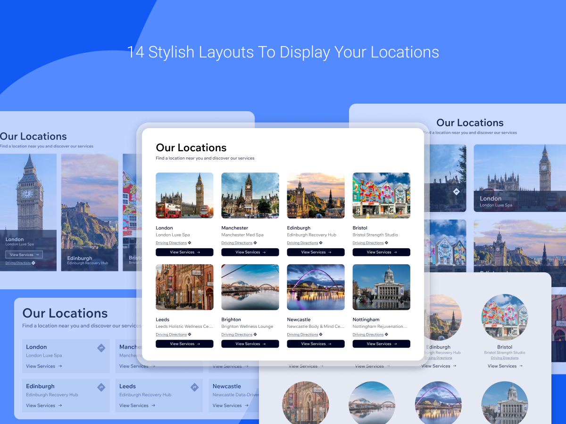Click View Services below the circular Bristol image
566x424 pixels.
[x=505, y=366]
